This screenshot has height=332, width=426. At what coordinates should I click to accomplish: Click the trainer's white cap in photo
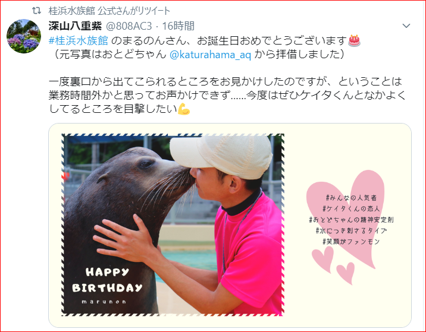pos(221,157)
